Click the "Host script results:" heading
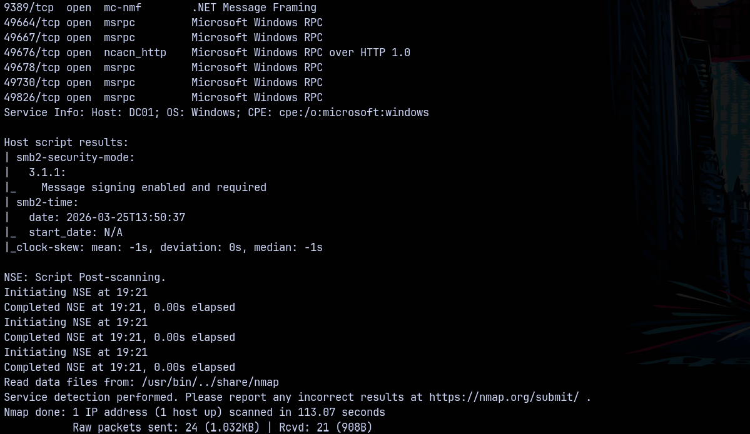The height and width of the screenshot is (434, 750). coord(66,143)
